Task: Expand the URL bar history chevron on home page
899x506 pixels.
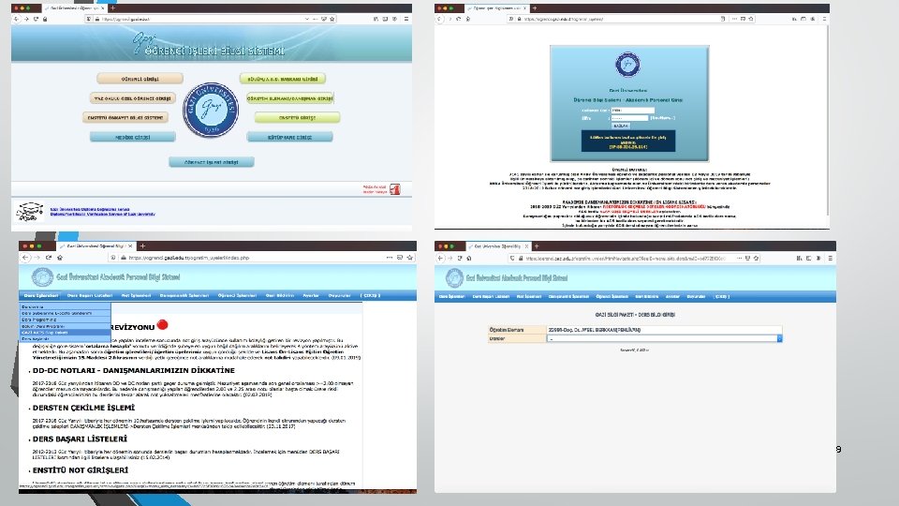Action: tap(307, 19)
